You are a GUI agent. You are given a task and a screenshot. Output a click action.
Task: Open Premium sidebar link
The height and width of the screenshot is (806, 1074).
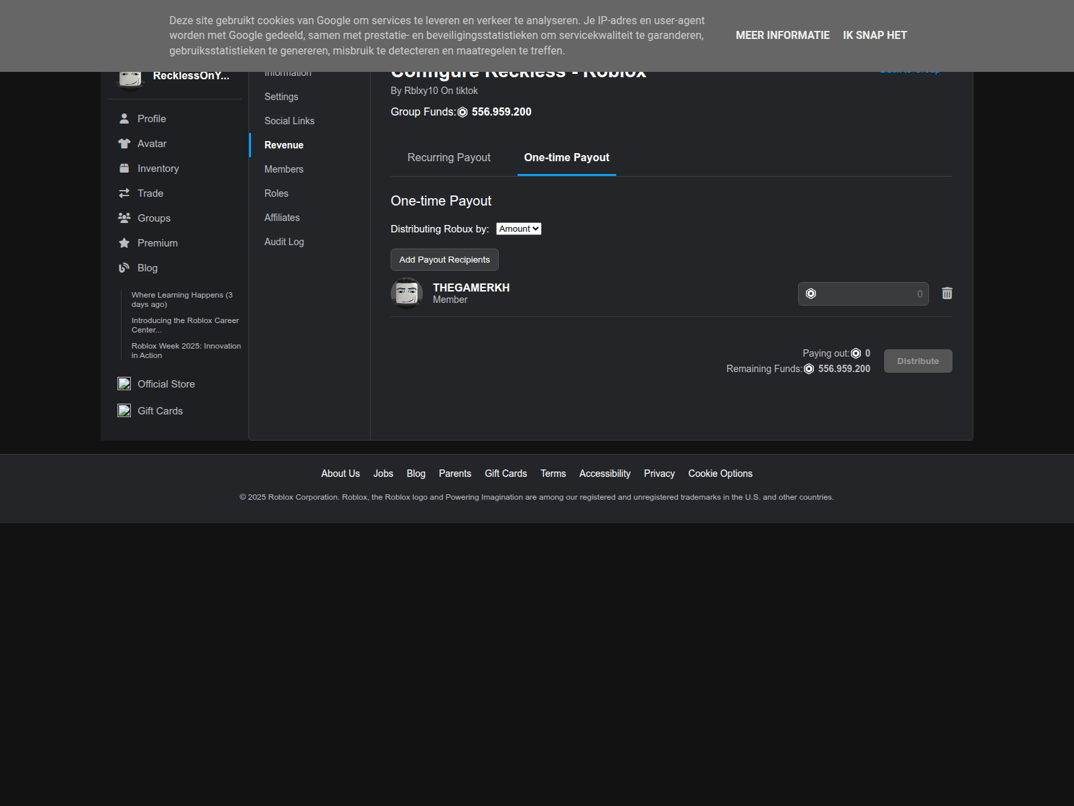pyautogui.click(x=158, y=243)
